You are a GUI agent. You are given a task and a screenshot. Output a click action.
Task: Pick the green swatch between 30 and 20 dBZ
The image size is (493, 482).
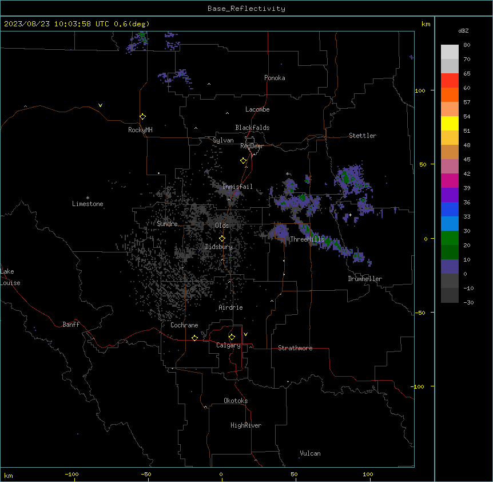(x=450, y=238)
